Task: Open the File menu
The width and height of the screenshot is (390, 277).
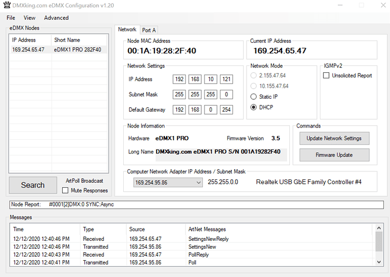Action: [x=11, y=18]
